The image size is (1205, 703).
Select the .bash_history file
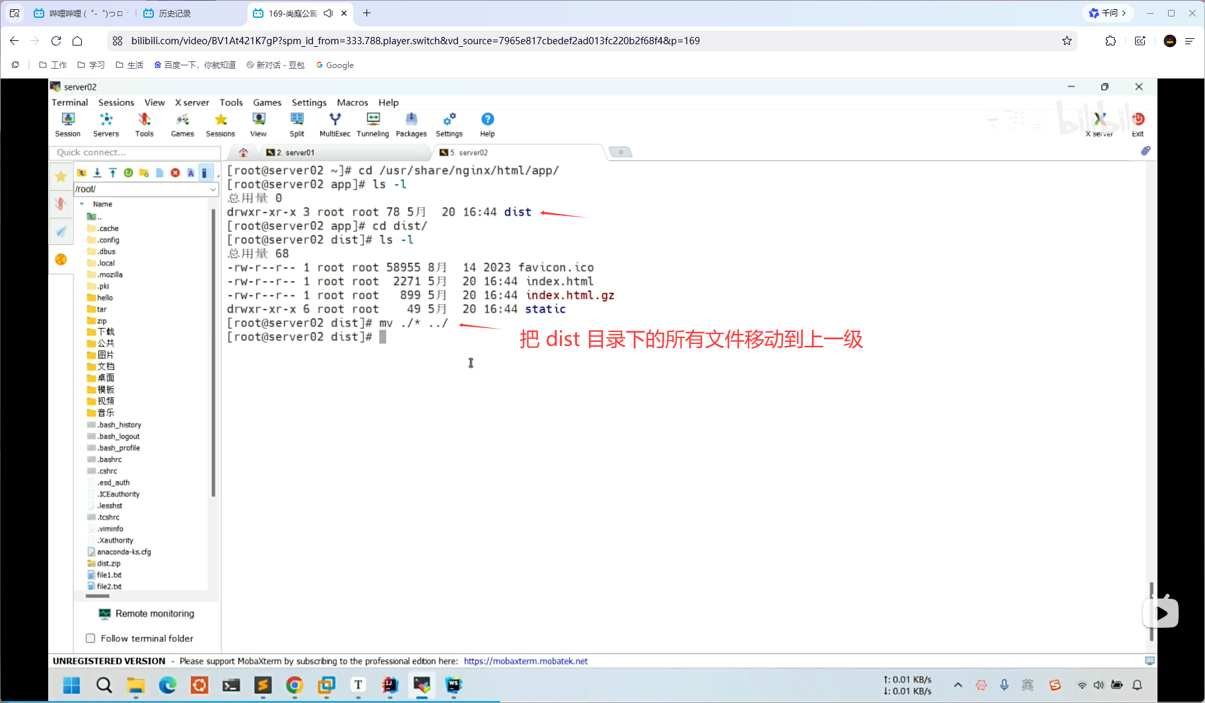[114, 425]
